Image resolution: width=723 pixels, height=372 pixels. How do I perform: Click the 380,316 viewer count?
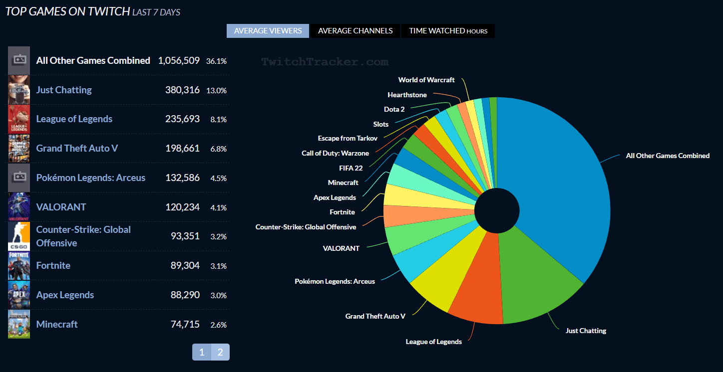(x=182, y=90)
